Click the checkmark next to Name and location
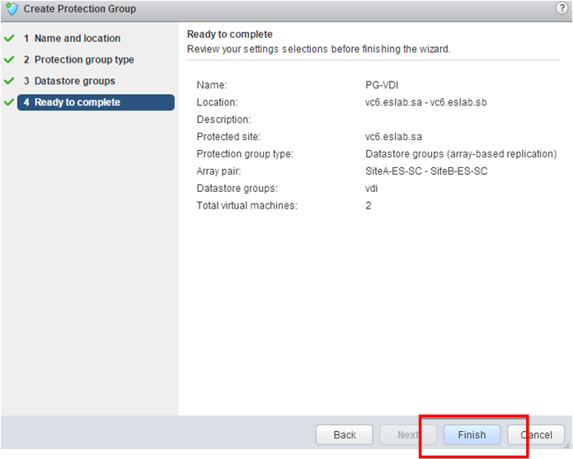 [9, 38]
